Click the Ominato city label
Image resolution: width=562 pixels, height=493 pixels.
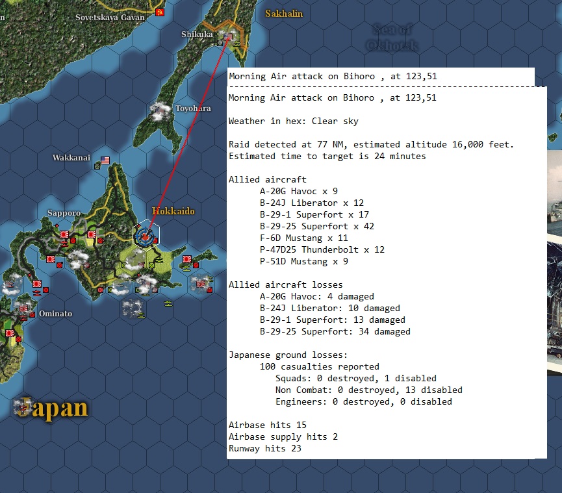coord(56,314)
